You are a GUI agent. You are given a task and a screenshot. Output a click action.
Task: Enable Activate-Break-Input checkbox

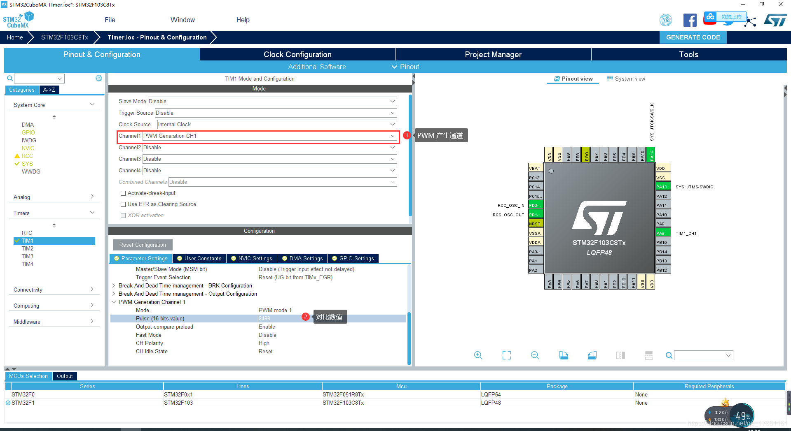pyautogui.click(x=123, y=193)
